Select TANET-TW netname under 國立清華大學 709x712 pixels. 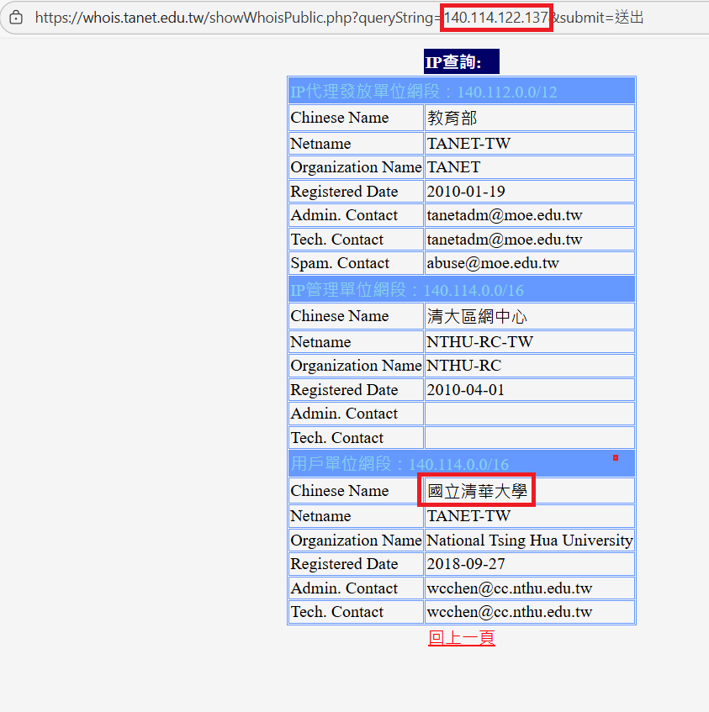click(530, 516)
